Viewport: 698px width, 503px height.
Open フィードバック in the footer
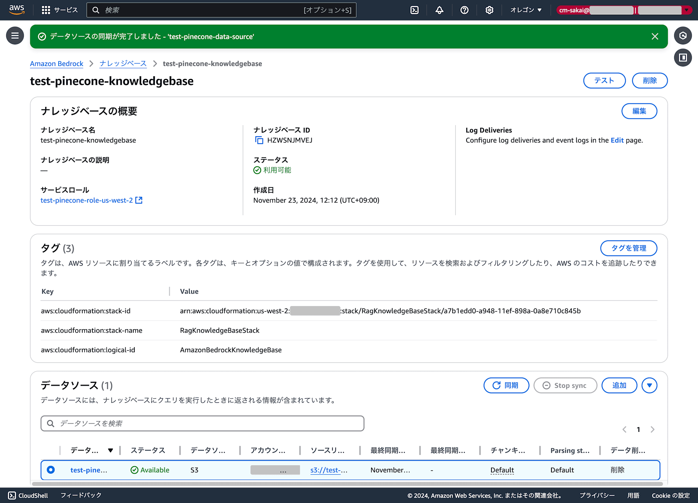[x=81, y=495]
